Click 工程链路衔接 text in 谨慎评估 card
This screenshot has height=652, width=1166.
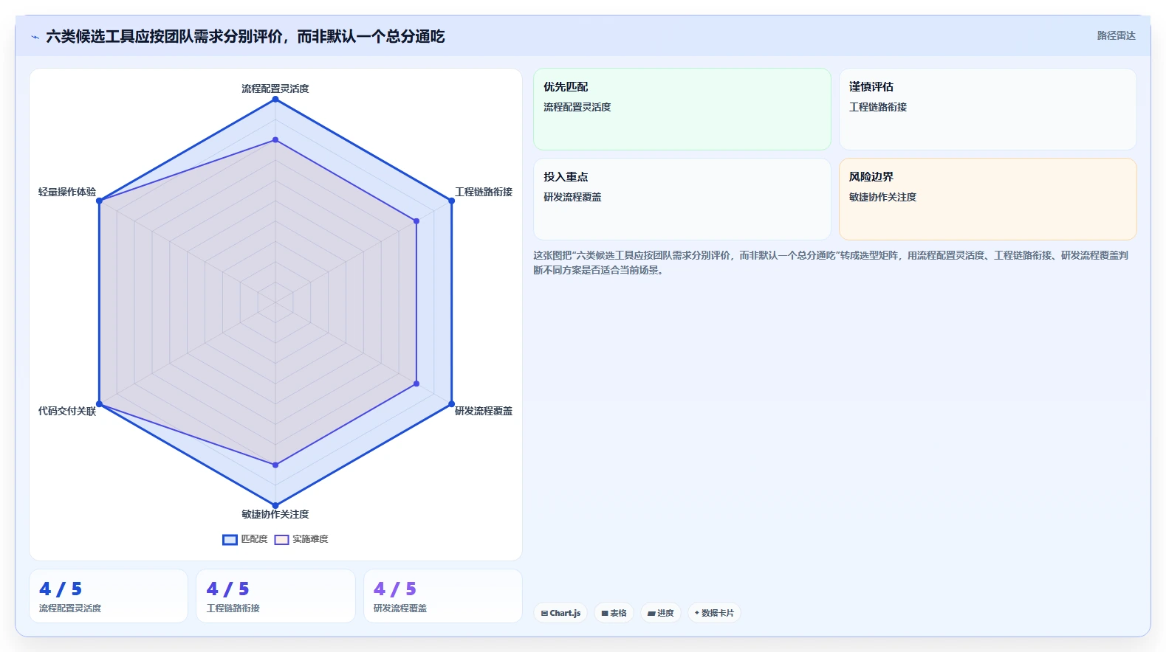(x=878, y=107)
